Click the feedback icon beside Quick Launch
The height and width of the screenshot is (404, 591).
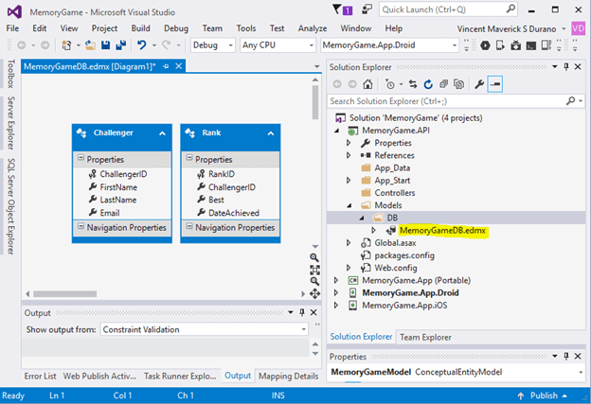point(367,9)
